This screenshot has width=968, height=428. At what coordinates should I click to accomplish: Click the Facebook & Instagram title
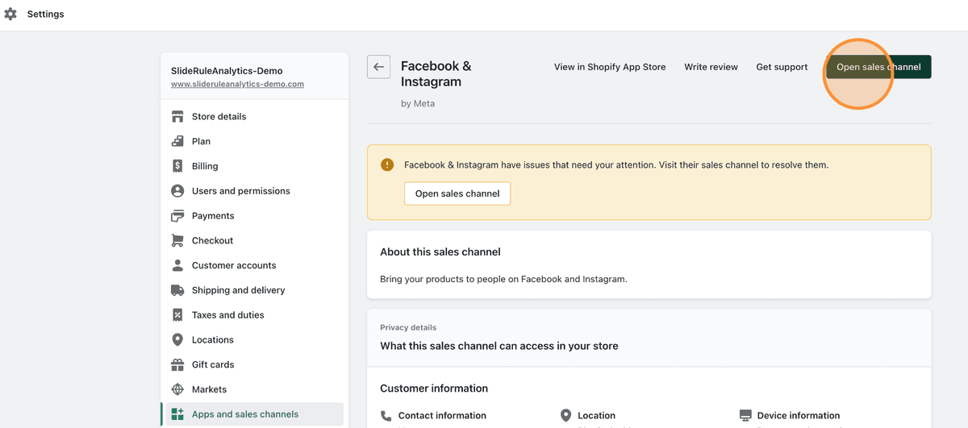tap(436, 74)
